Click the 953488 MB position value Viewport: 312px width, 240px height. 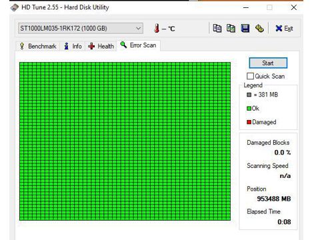click(x=274, y=199)
